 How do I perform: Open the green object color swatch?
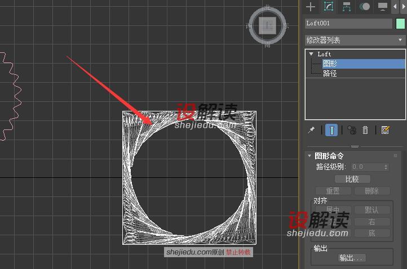point(400,24)
